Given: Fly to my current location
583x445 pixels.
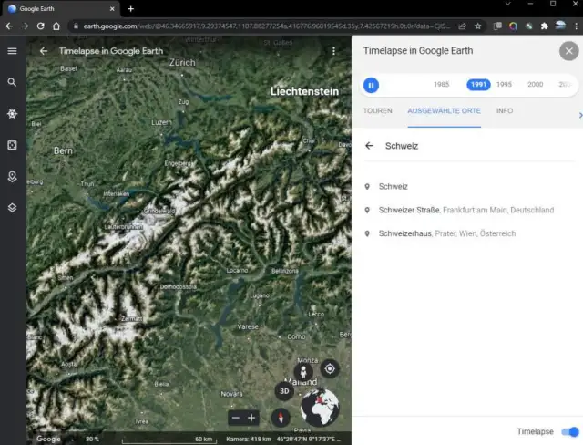Looking at the screenshot, I should [330, 368].
